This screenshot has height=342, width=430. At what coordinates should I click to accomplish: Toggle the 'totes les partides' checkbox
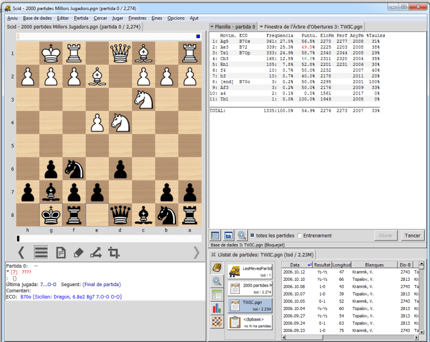(253, 236)
